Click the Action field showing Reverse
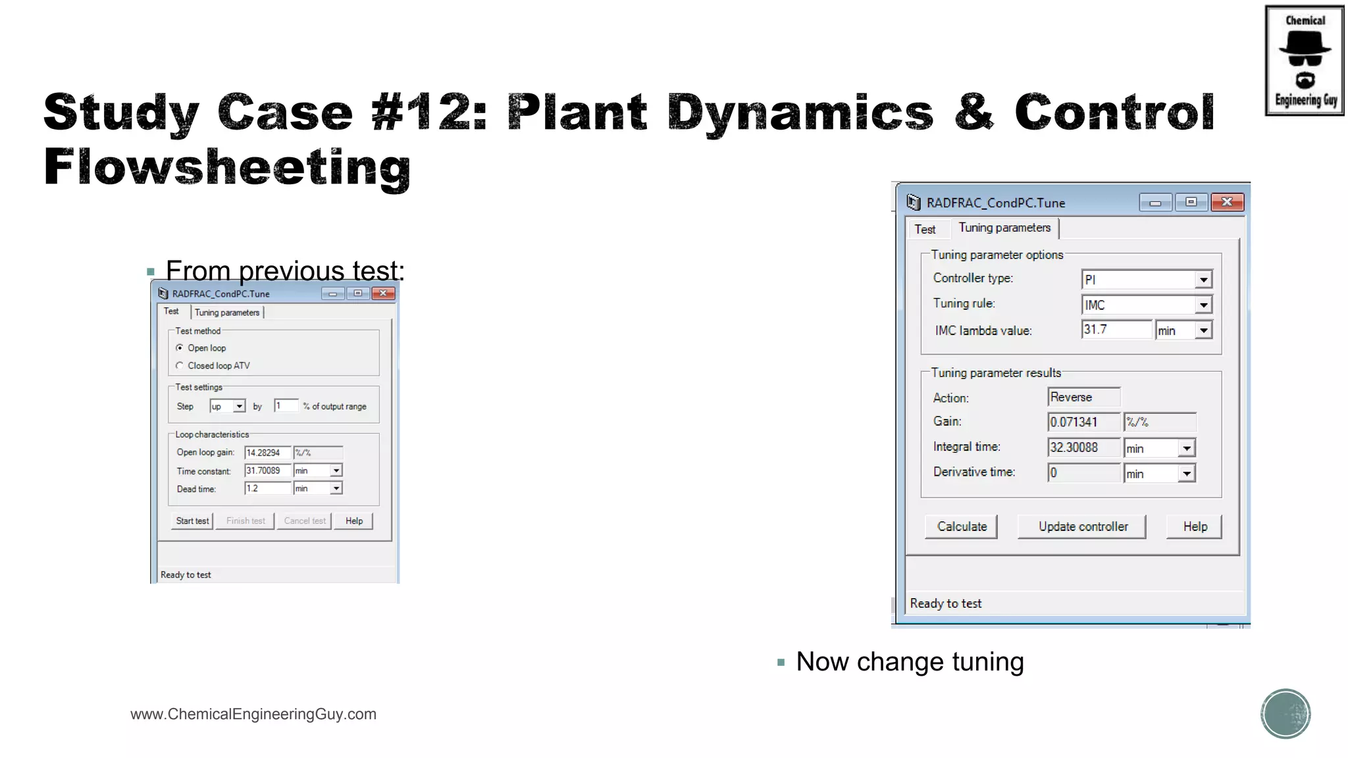This screenshot has height=758, width=1348. (1084, 397)
